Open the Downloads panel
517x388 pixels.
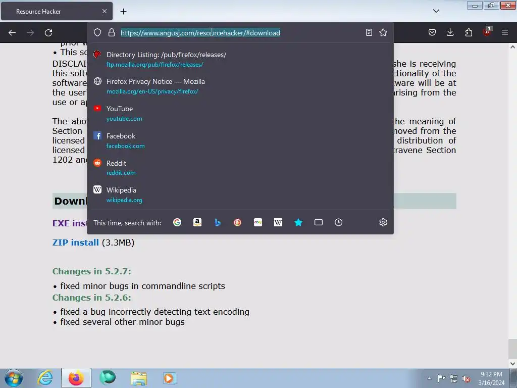[450, 32]
